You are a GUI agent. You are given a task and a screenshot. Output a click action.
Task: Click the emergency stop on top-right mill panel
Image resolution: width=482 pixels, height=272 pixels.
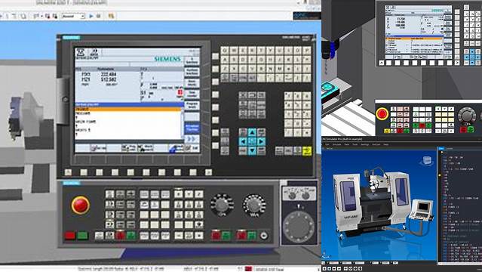tap(382, 113)
